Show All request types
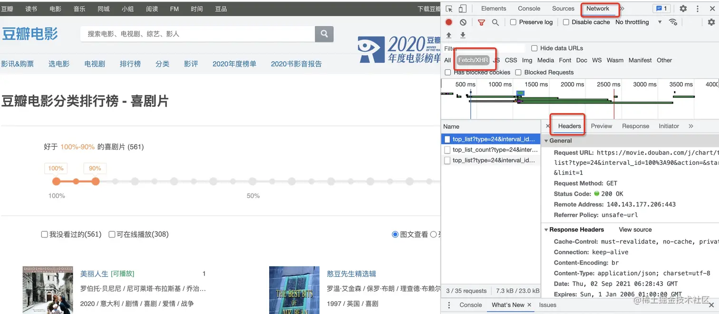719x314 pixels. 447,60
